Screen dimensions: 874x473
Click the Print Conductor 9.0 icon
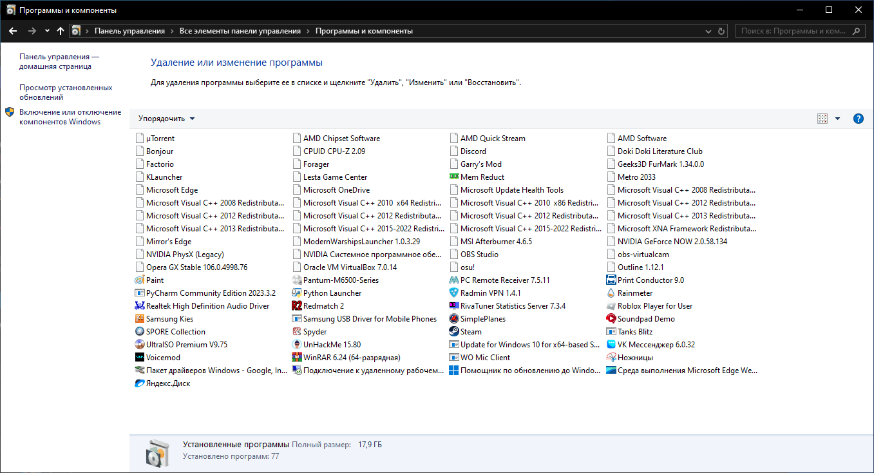611,280
